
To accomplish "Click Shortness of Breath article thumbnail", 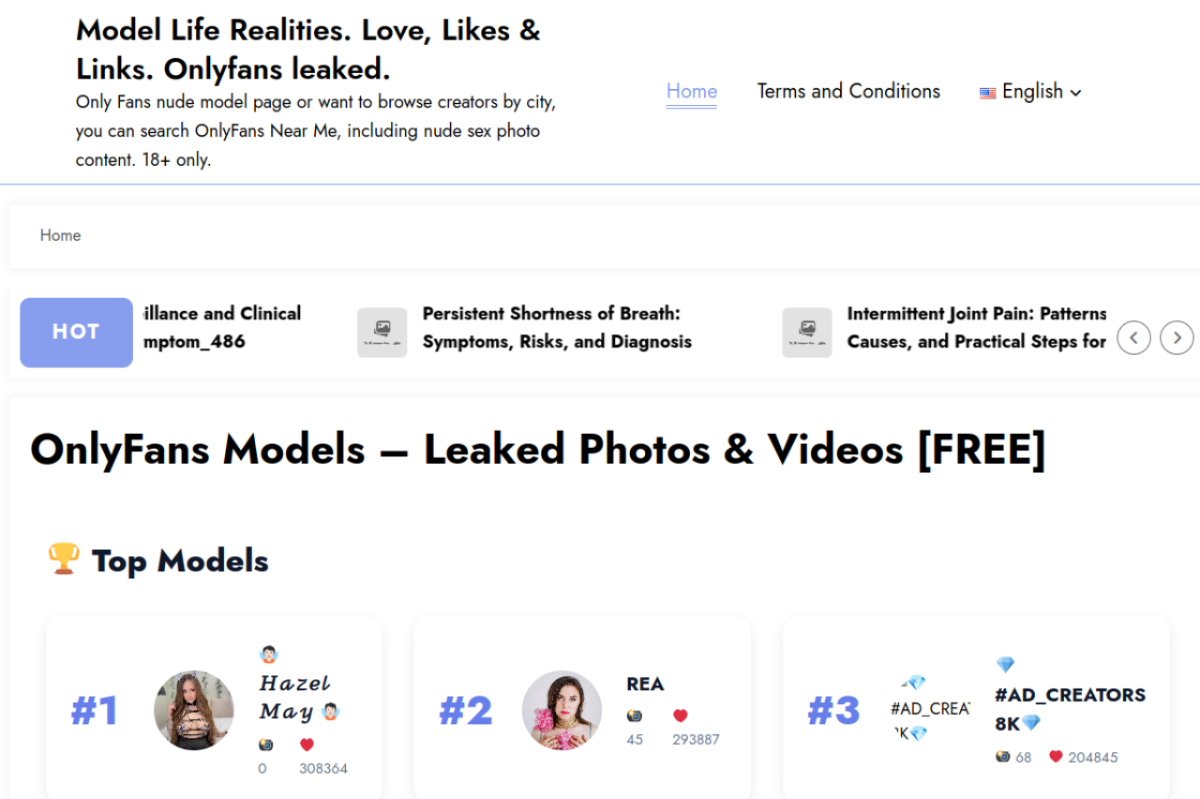I will 382,333.
